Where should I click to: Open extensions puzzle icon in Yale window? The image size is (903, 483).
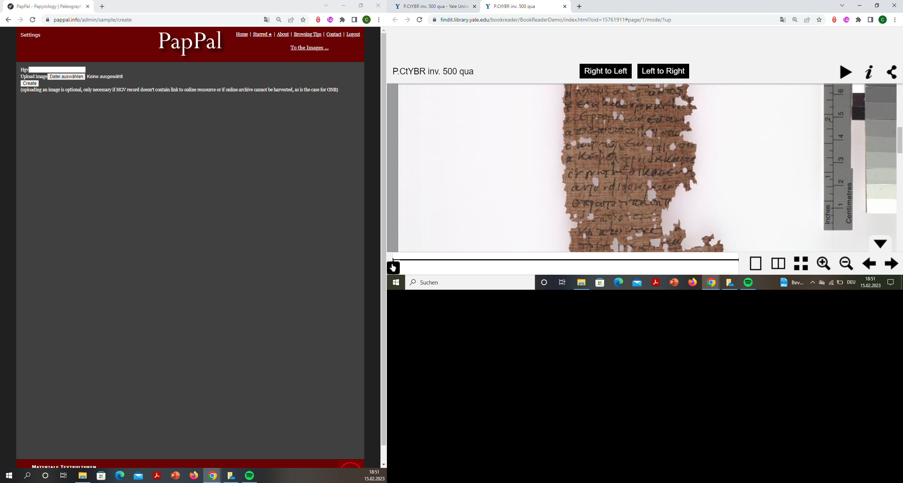point(858,20)
